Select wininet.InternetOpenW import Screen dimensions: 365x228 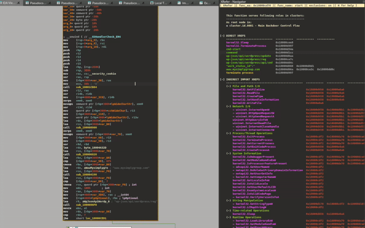point(252,110)
